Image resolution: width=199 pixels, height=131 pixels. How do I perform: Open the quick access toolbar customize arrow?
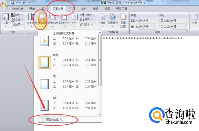click(31, 3)
